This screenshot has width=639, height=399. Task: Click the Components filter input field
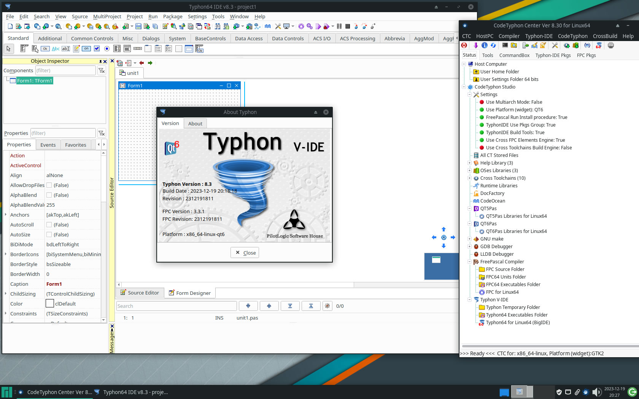[65, 70]
